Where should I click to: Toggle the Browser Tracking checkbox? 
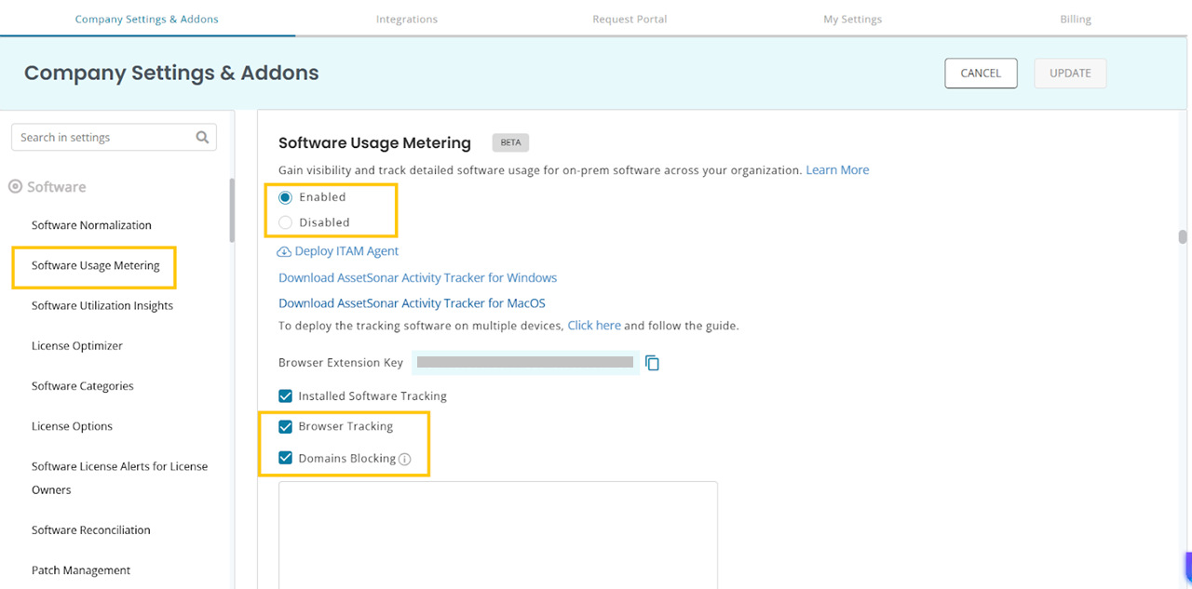coord(286,427)
